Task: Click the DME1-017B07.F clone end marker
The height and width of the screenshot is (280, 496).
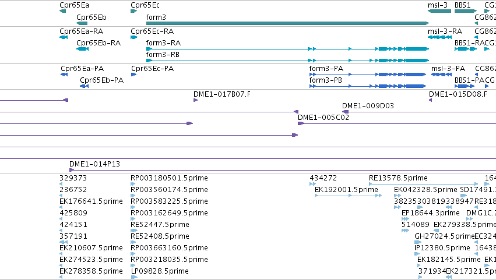Action: pos(195,100)
